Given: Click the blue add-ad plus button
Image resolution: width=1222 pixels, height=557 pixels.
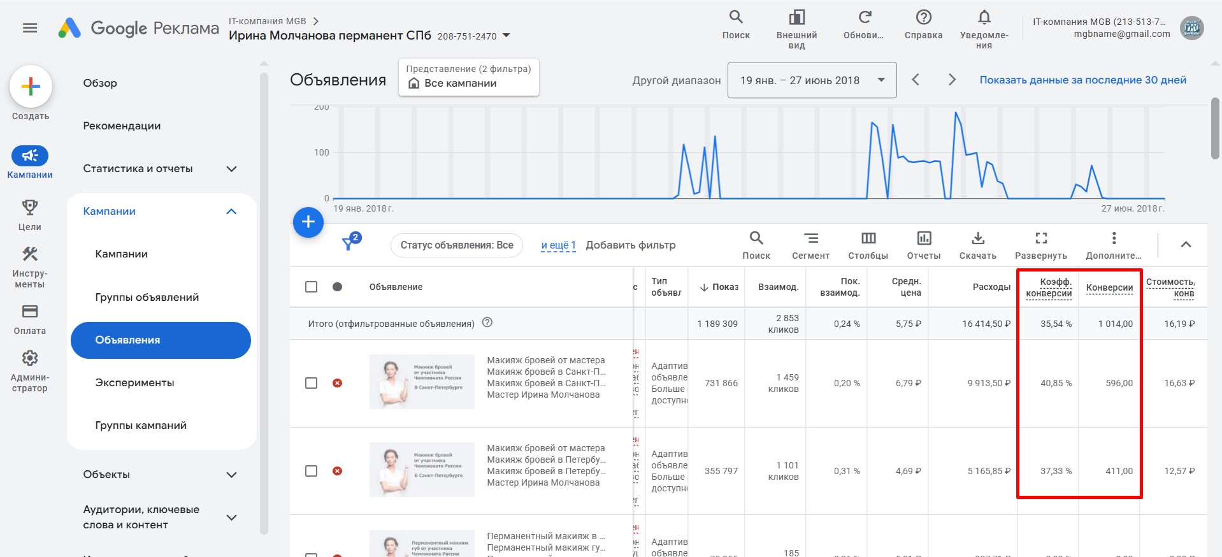Looking at the screenshot, I should click(308, 222).
